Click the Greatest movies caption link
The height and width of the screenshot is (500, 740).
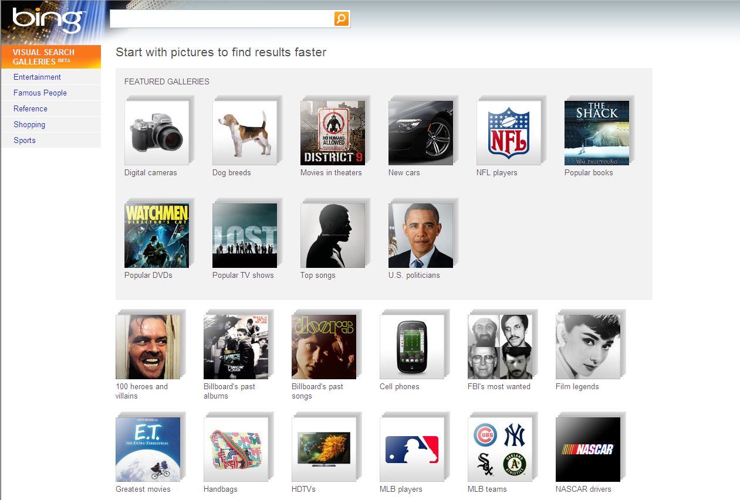pos(143,489)
